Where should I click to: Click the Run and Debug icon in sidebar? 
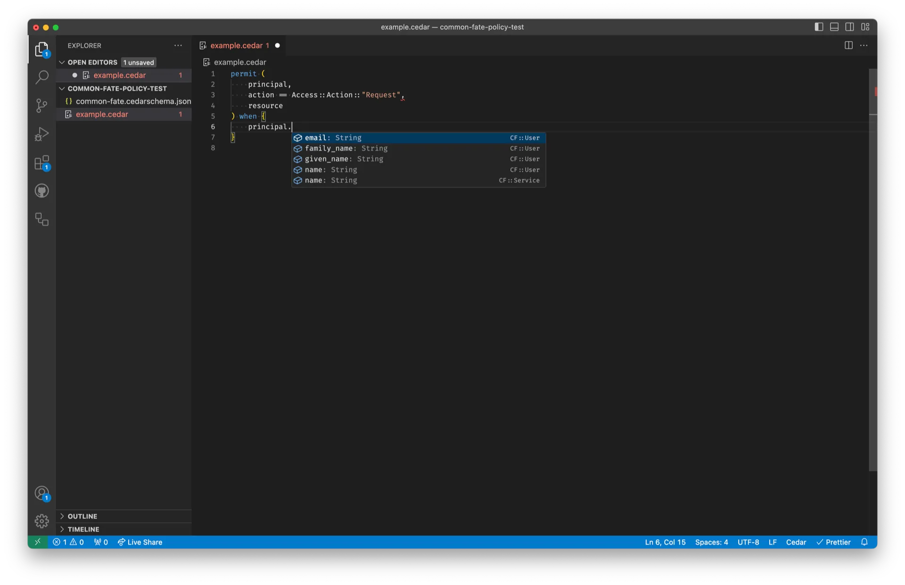(x=41, y=134)
